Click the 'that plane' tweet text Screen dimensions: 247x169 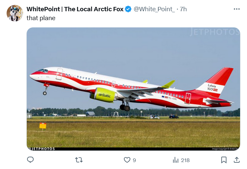point(41,18)
